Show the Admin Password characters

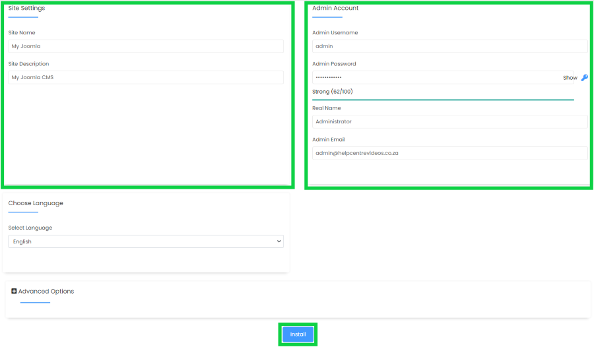tap(570, 78)
